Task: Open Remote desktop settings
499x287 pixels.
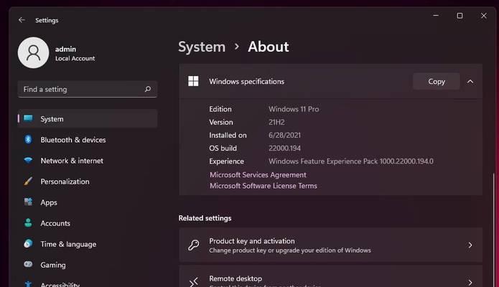Action: click(x=331, y=276)
